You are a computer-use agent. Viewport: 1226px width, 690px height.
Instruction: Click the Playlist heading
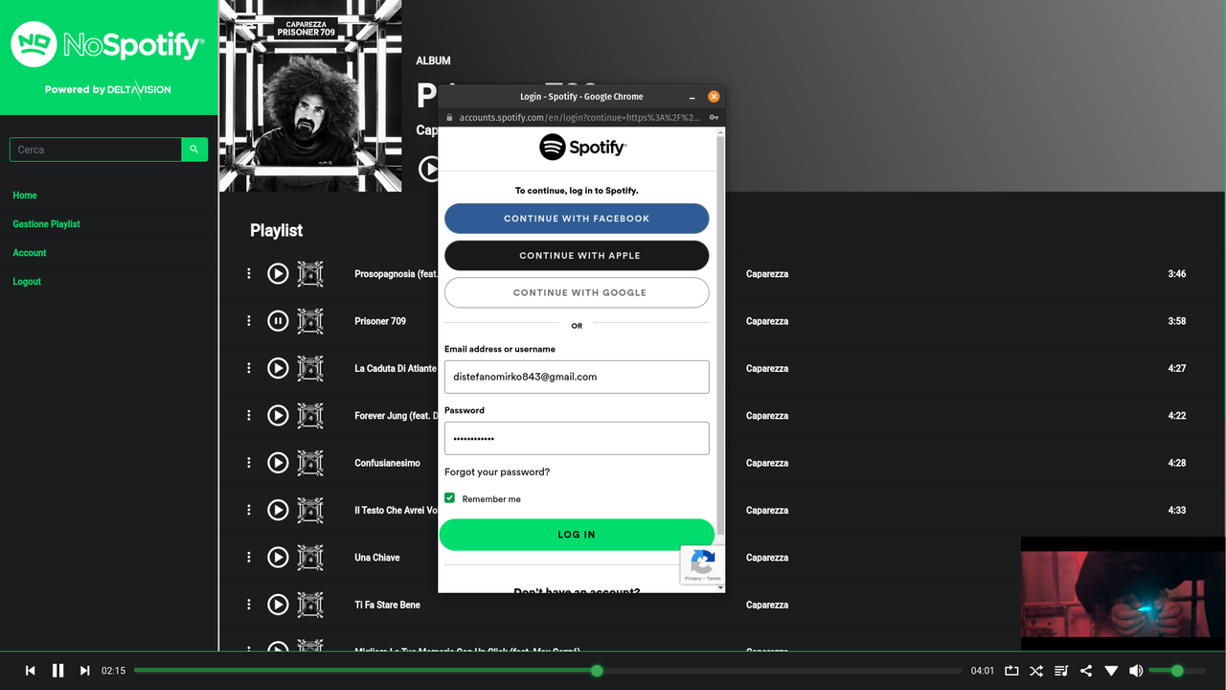coord(276,231)
